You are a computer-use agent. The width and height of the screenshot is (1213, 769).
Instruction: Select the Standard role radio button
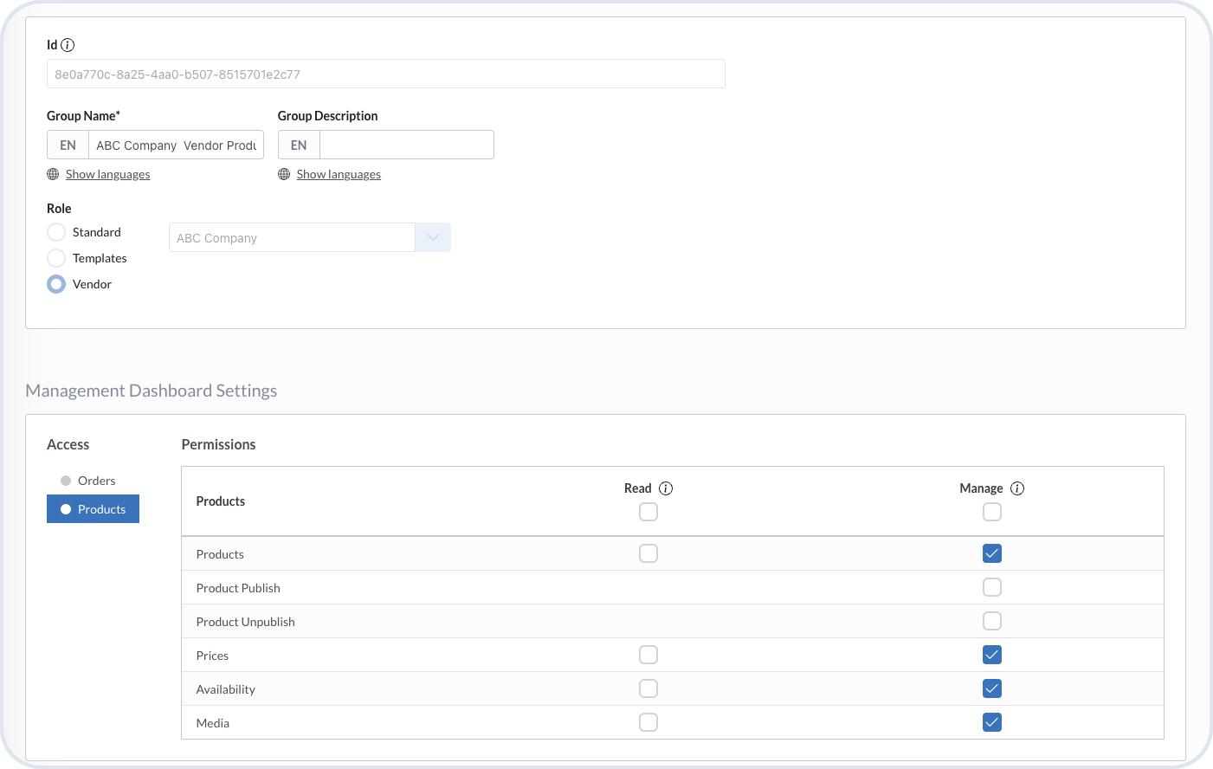56,232
